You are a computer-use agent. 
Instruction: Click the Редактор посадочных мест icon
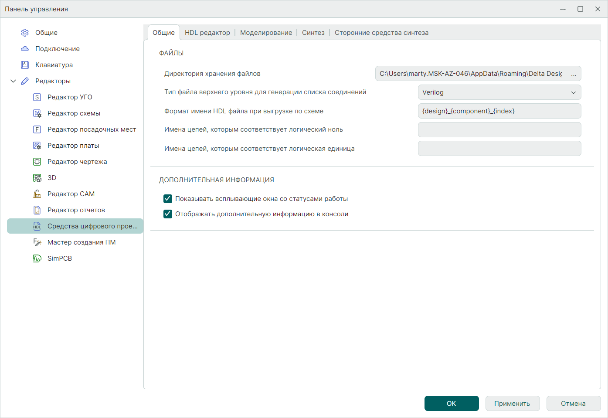coord(37,129)
